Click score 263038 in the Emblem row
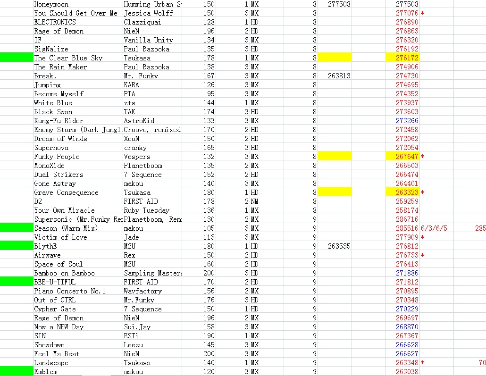 [x=402, y=372]
